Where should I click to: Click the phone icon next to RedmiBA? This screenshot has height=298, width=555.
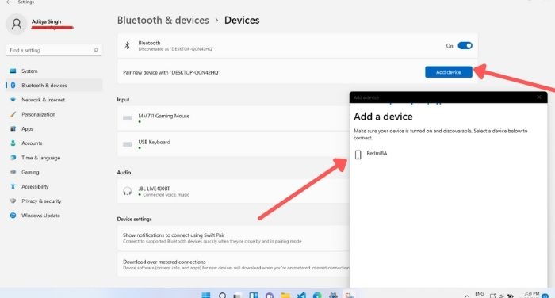point(358,155)
